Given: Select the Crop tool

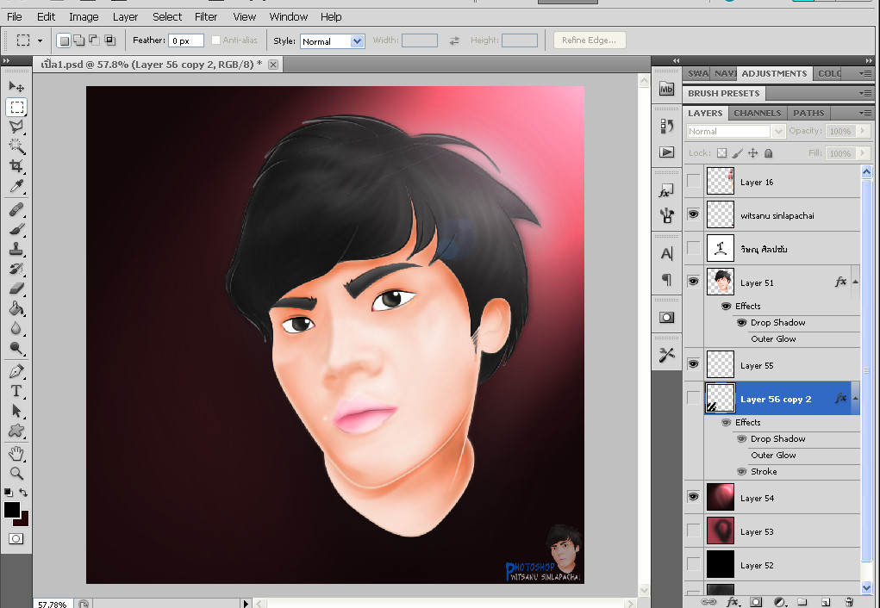Looking at the screenshot, I should point(16,166).
